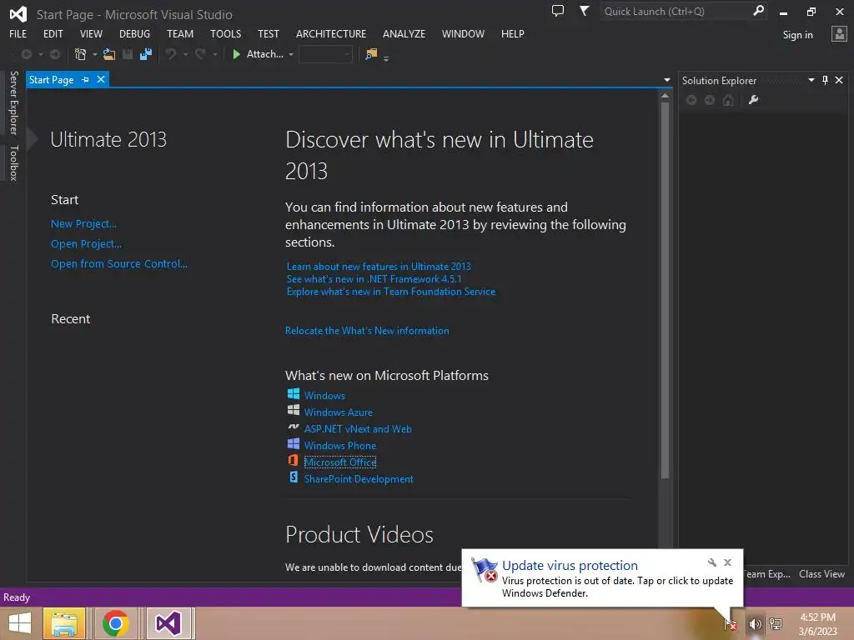The height and width of the screenshot is (640, 854).
Task: Expand the Toolbox side tab
Action: [13, 162]
